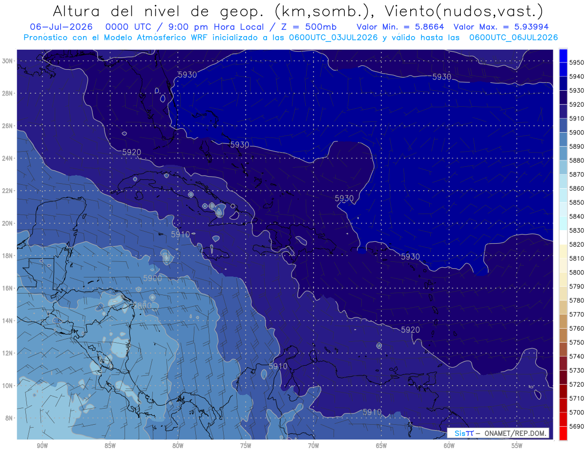Click the '5880' color scale value
Image resolution: width=586 pixels, height=452 pixels.
pos(577,160)
